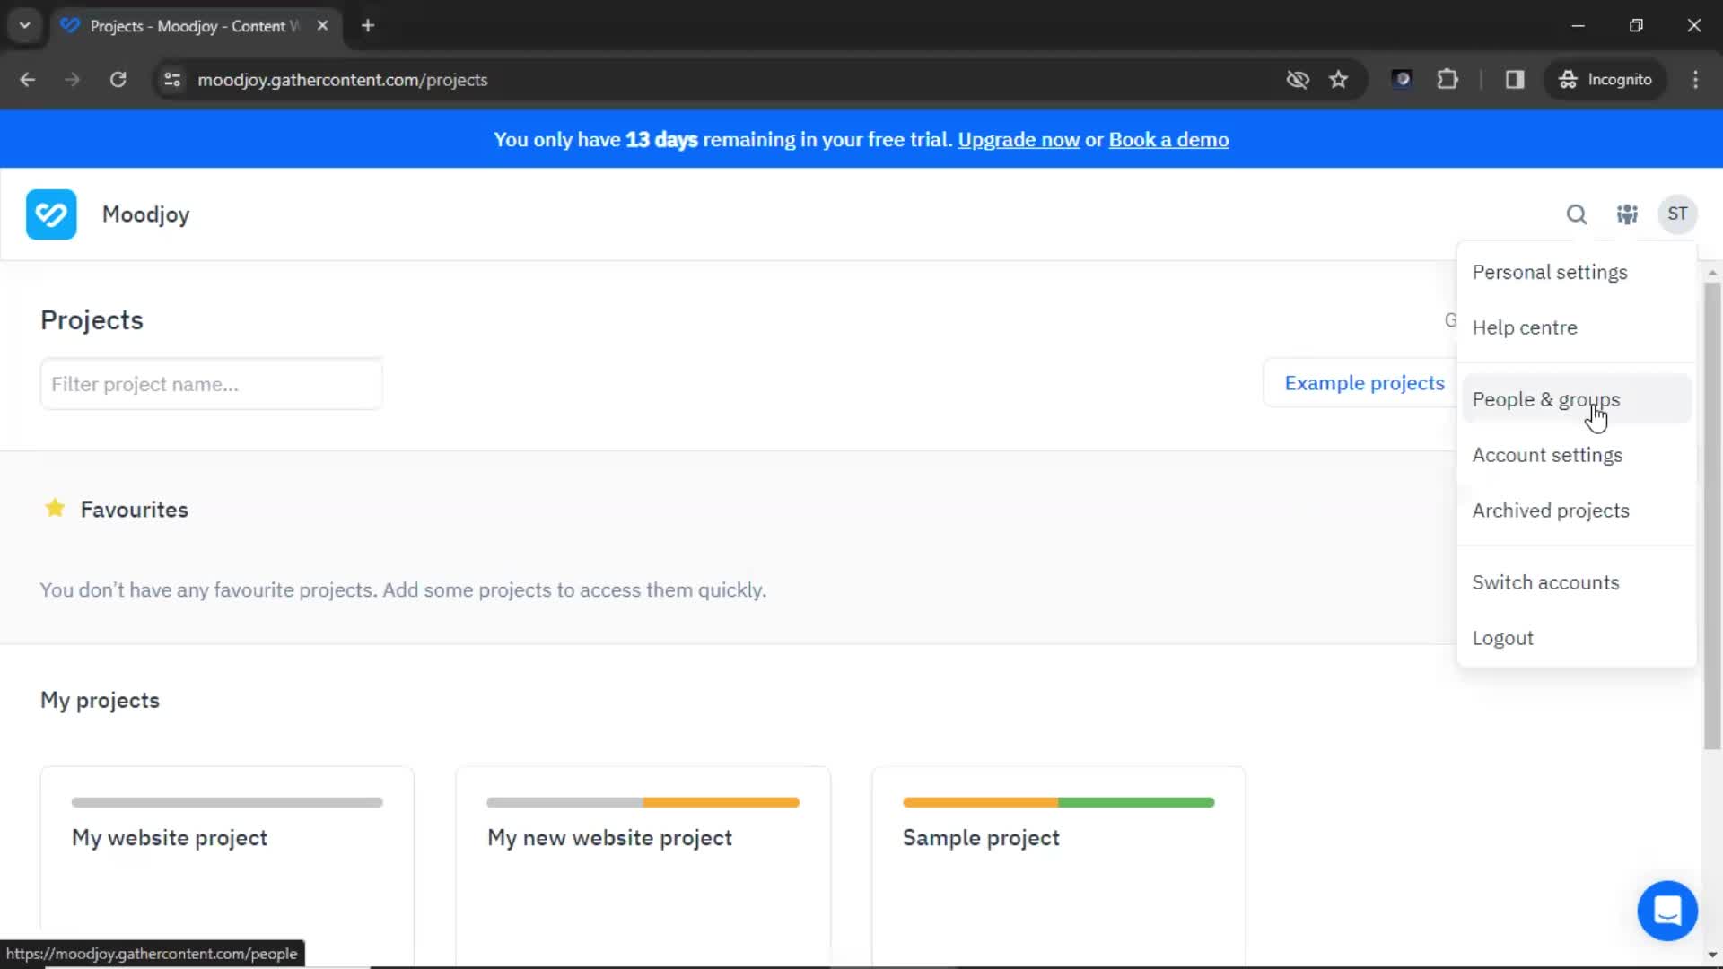Click the page vertical scrollbar
Image resolution: width=1723 pixels, height=969 pixels.
1712,516
